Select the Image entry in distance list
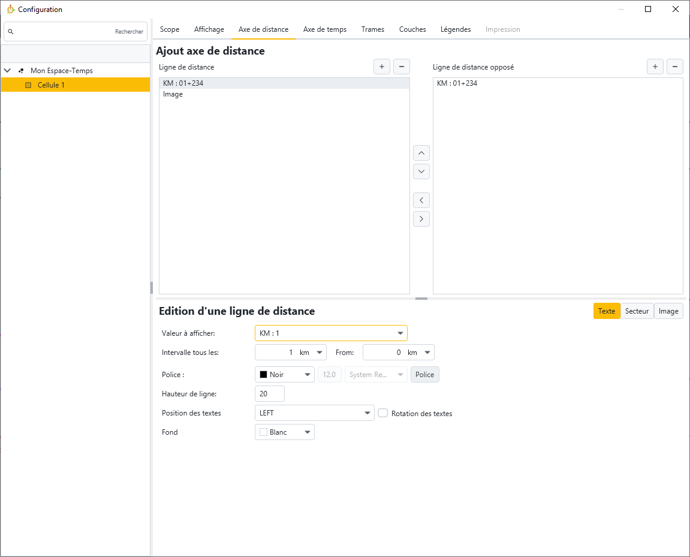 coord(173,95)
